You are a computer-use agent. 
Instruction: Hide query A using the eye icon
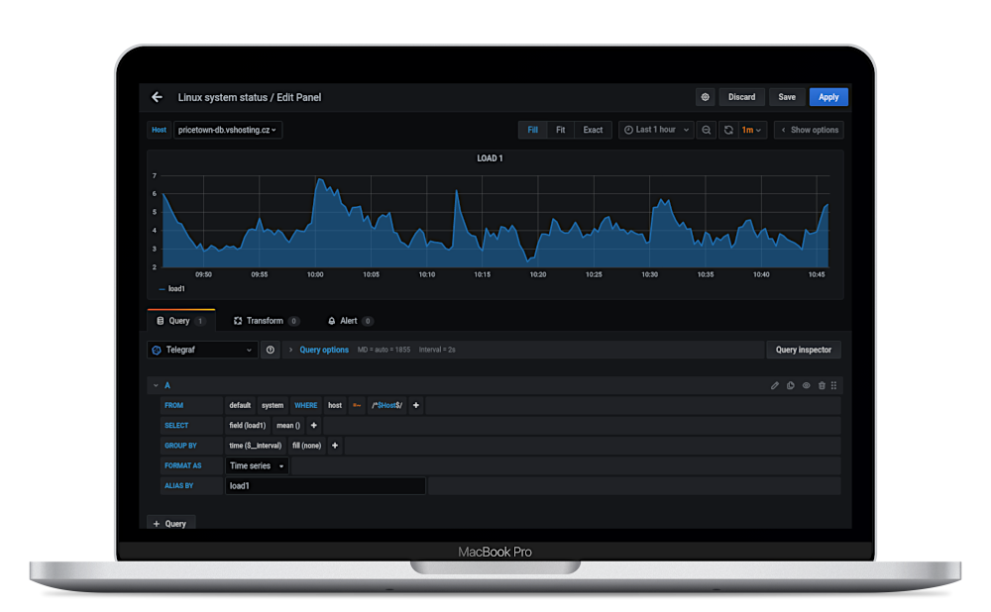[806, 385]
